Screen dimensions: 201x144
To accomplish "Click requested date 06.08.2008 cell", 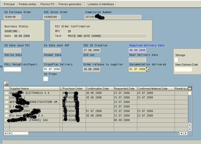I will pos(125,120).
